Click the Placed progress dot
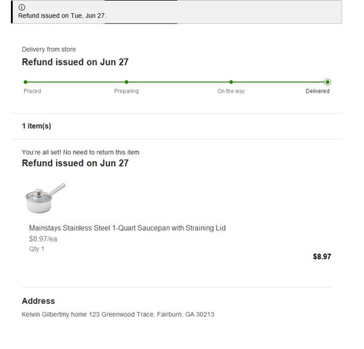Image resolution: width=364 pixels, height=349 pixels. [x=25, y=82]
